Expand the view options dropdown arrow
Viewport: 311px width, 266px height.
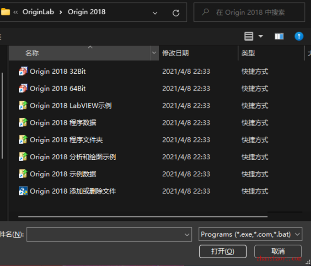[x=261, y=36]
